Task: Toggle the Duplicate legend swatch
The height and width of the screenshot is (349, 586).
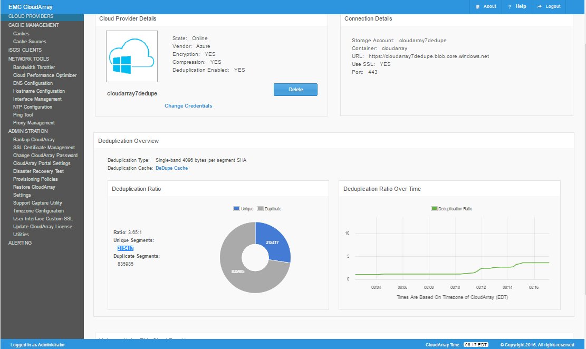Action: (x=260, y=208)
